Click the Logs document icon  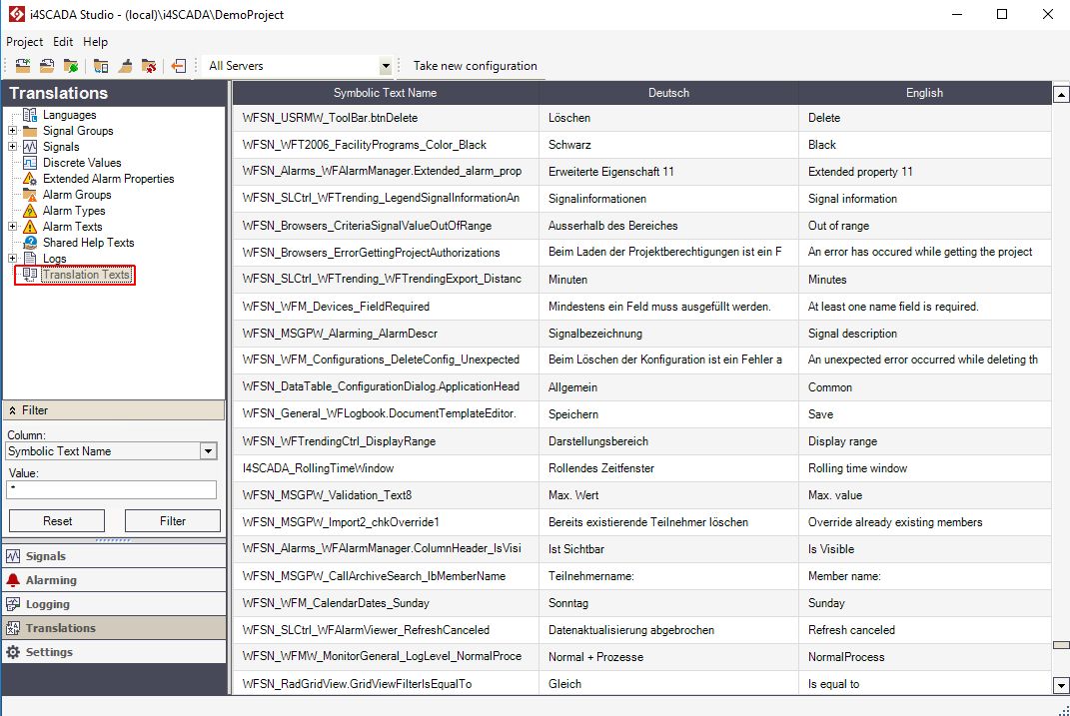[x=30, y=259]
